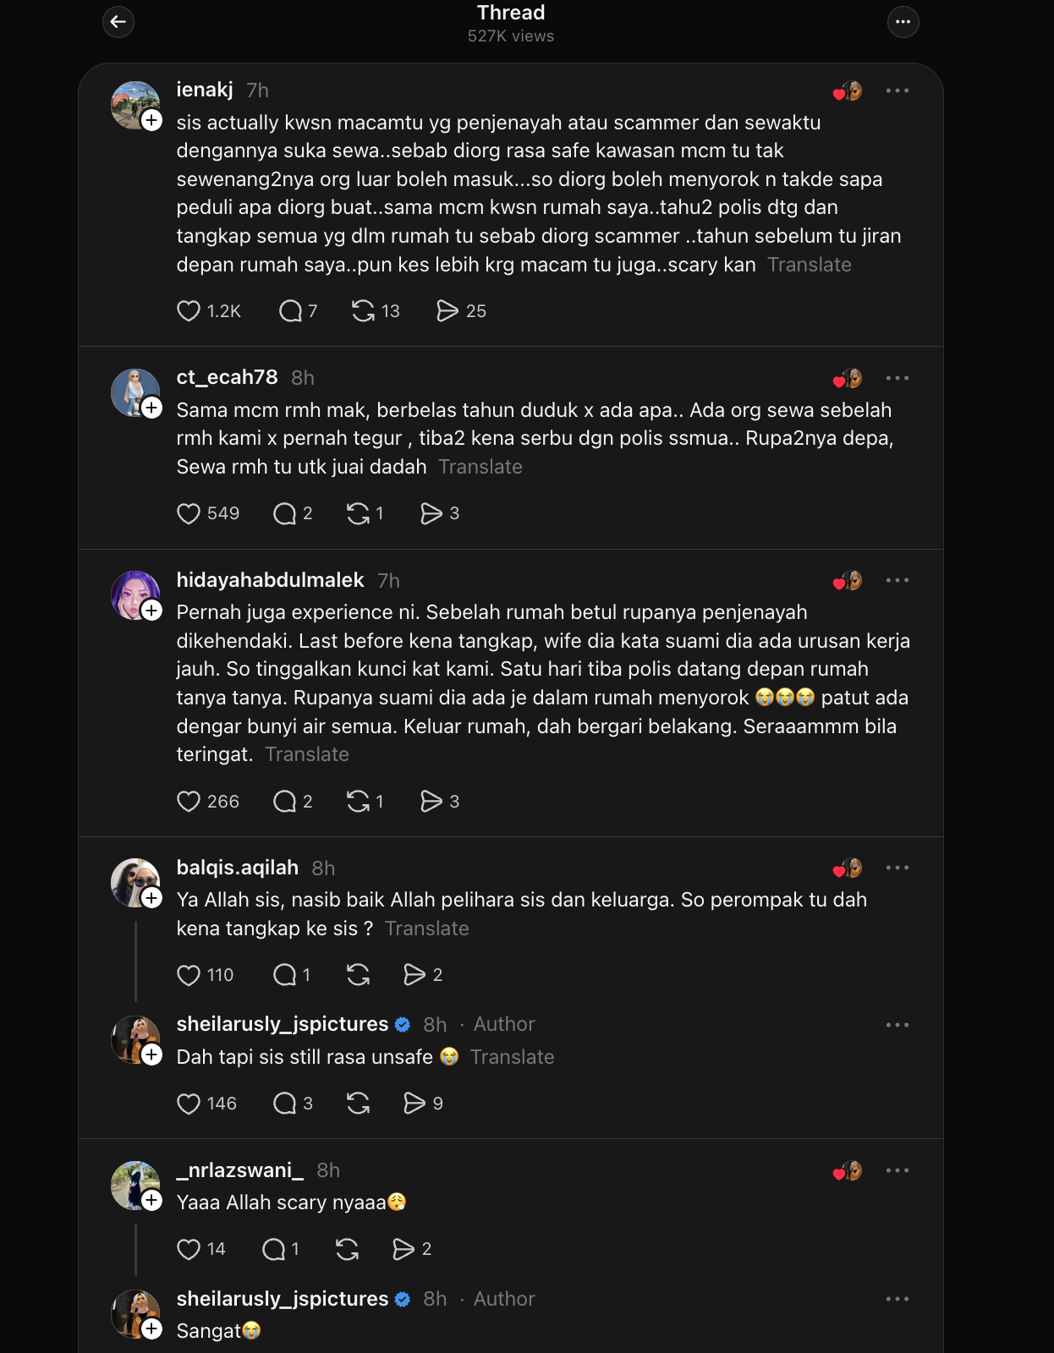This screenshot has width=1054, height=1353.
Task: Open more options for hidayahabdulmalek's comment
Action: (x=897, y=580)
